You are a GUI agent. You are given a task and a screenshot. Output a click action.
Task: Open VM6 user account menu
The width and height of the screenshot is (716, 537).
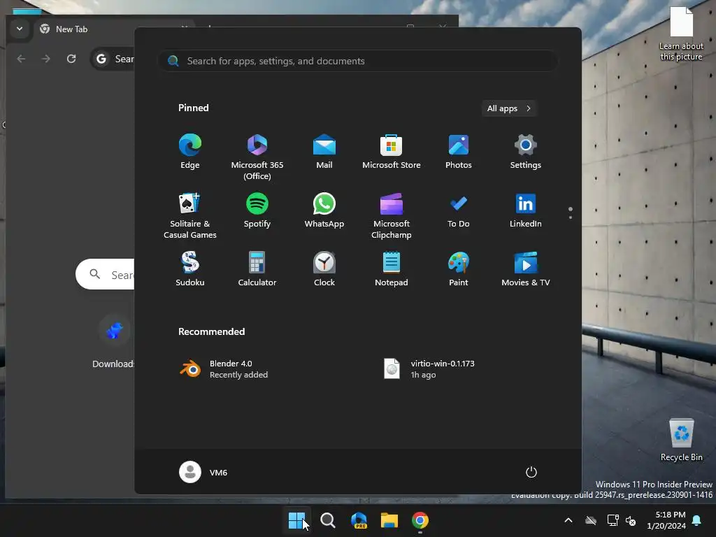203,472
